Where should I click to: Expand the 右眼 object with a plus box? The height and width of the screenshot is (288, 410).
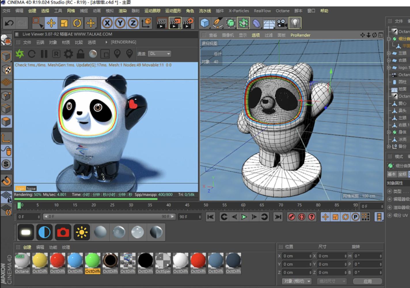[x=389, y=60]
